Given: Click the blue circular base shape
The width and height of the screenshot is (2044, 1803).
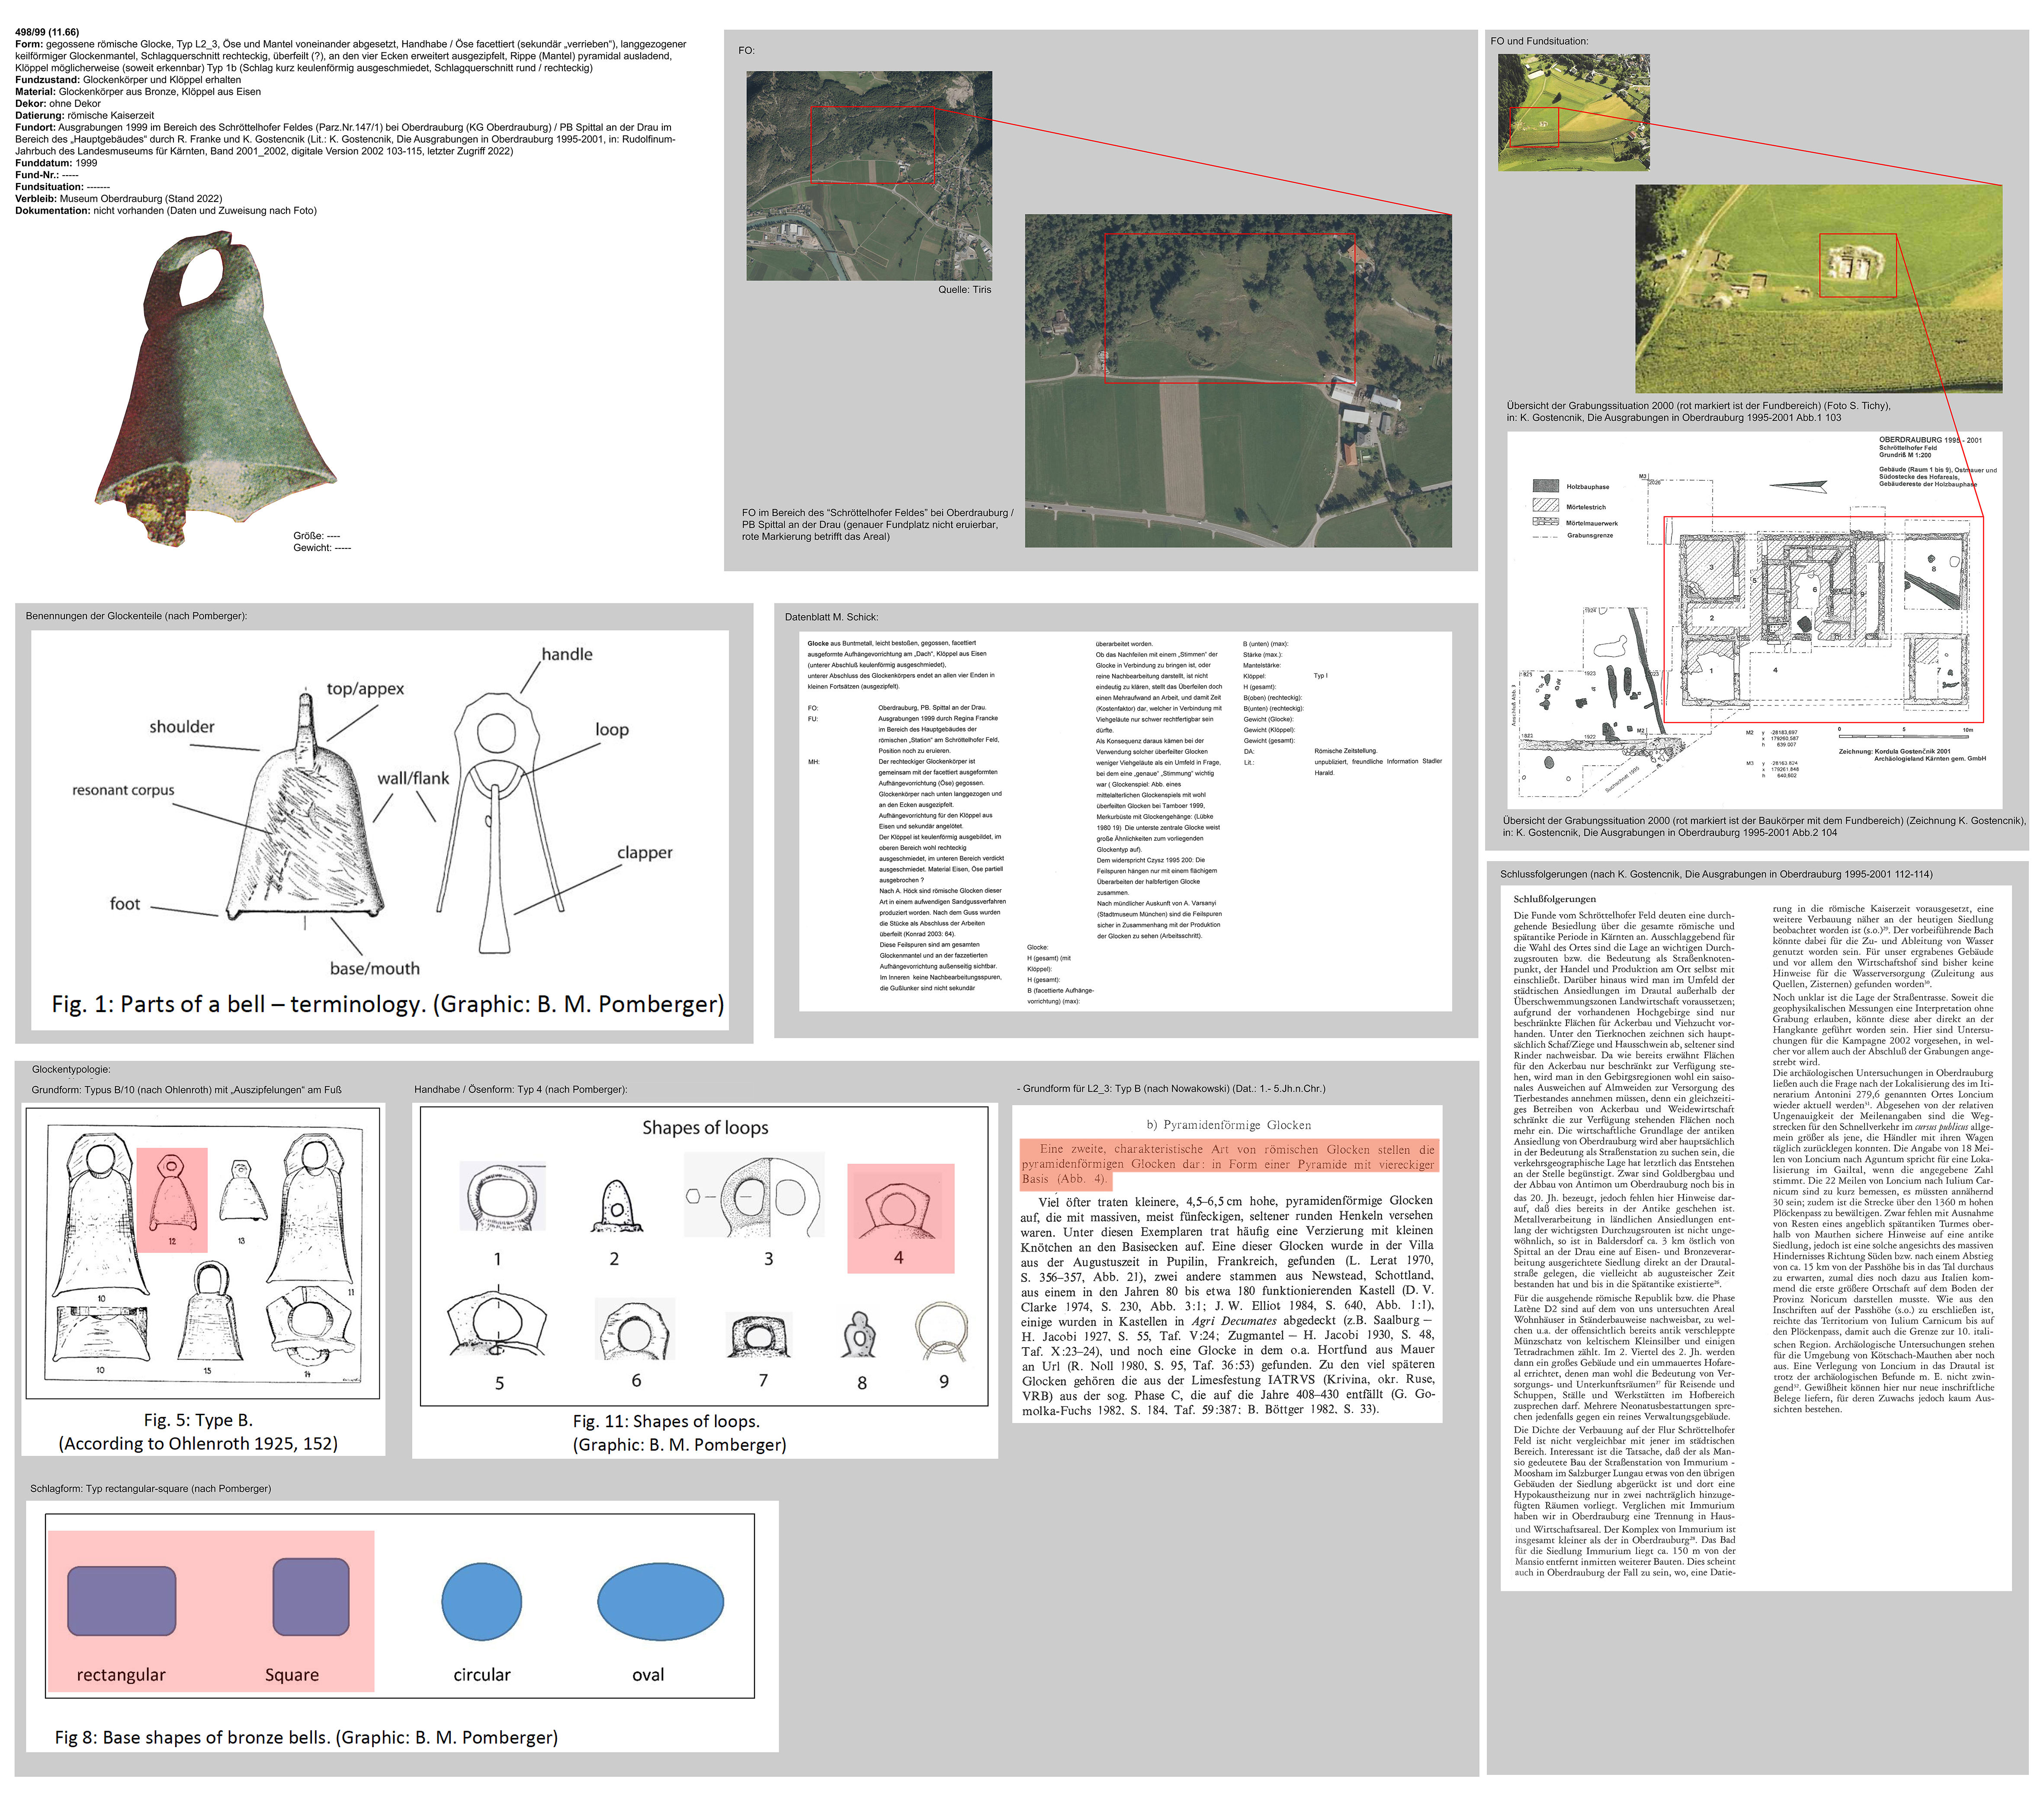Looking at the screenshot, I should click(x=481, y=1601).
